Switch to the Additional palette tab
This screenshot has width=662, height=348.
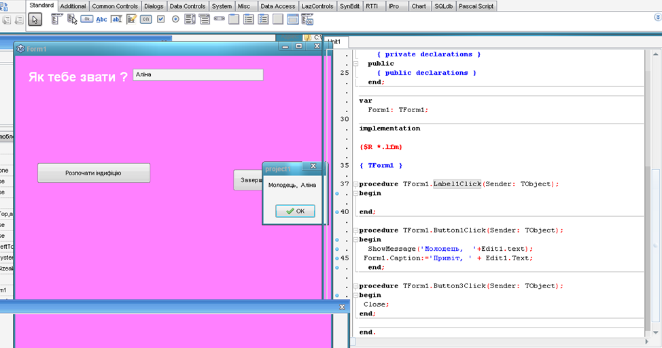pyautogui.click(x=73, y=6)
